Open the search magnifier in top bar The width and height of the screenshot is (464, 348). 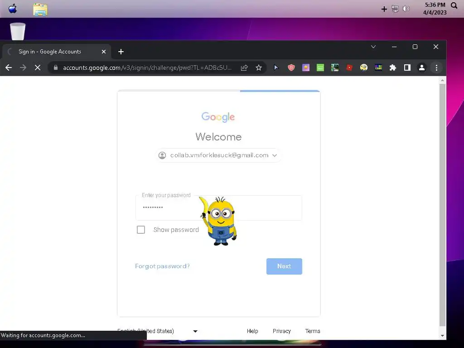[454, 5]
